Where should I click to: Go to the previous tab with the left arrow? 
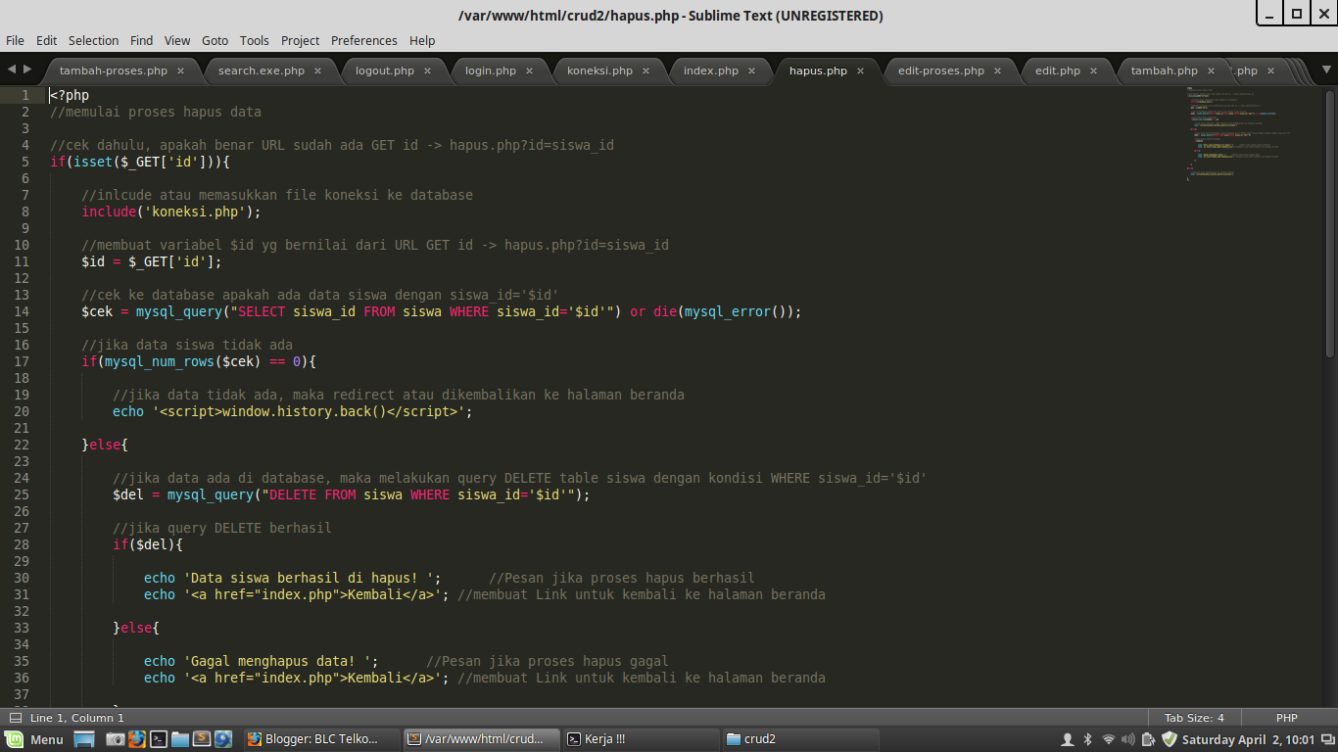[x=12, y=70]
